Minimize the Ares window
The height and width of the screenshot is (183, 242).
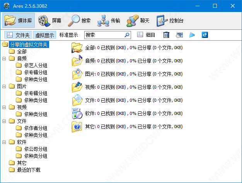(x=198, y=6)
